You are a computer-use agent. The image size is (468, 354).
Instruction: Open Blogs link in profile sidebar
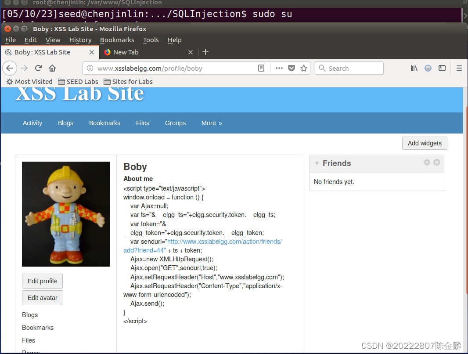[x=30, y=315]
